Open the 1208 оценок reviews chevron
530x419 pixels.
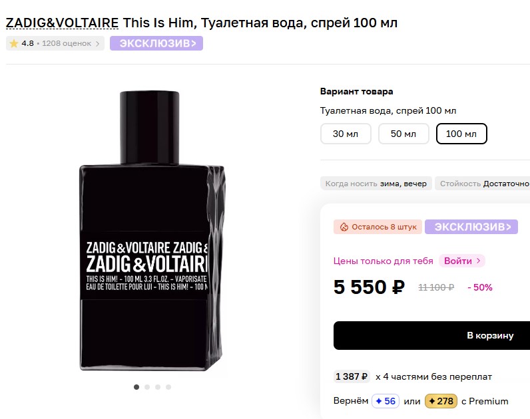(x=98, y=43)
